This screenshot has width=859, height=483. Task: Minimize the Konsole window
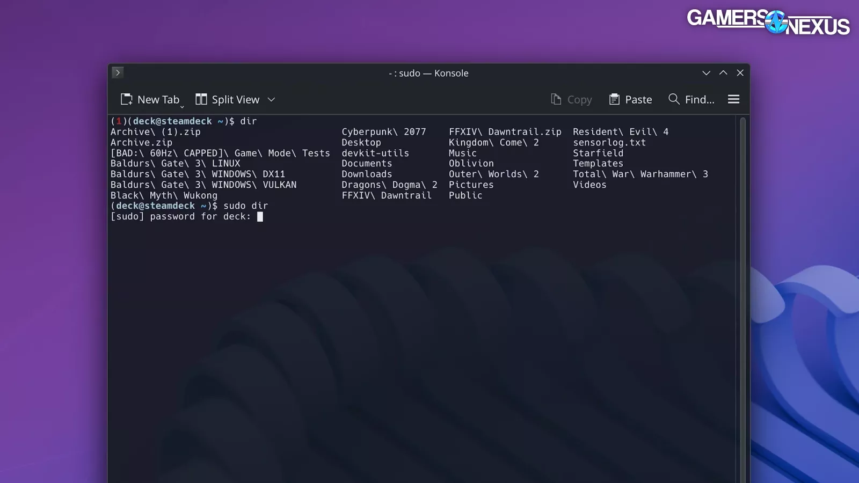[x=706, y=73]
